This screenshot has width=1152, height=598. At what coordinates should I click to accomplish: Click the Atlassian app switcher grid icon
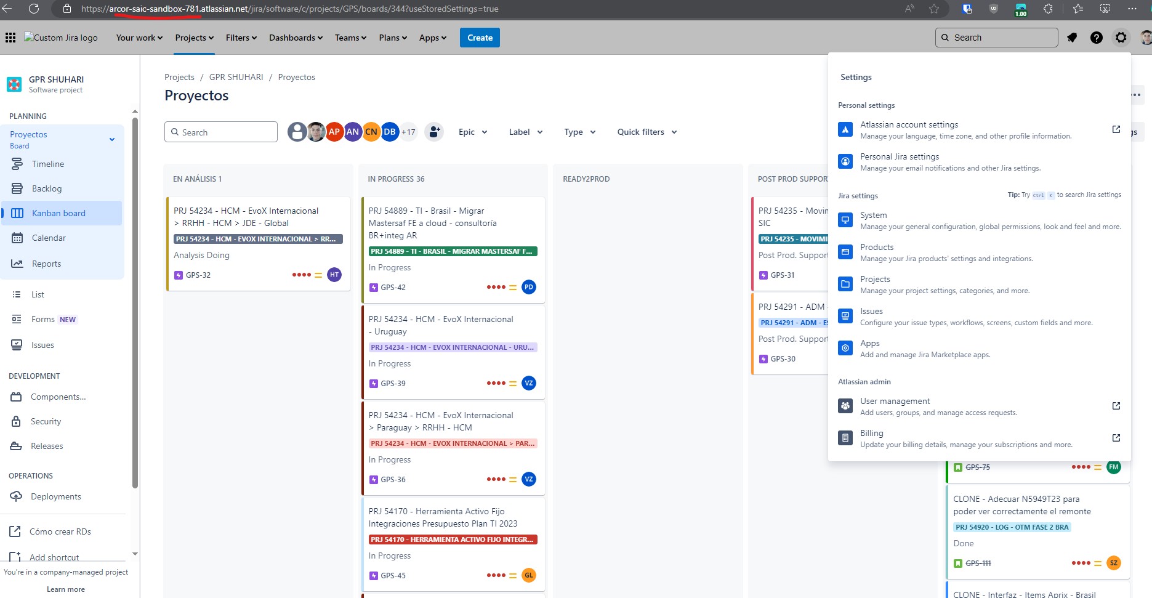[10, 38]
